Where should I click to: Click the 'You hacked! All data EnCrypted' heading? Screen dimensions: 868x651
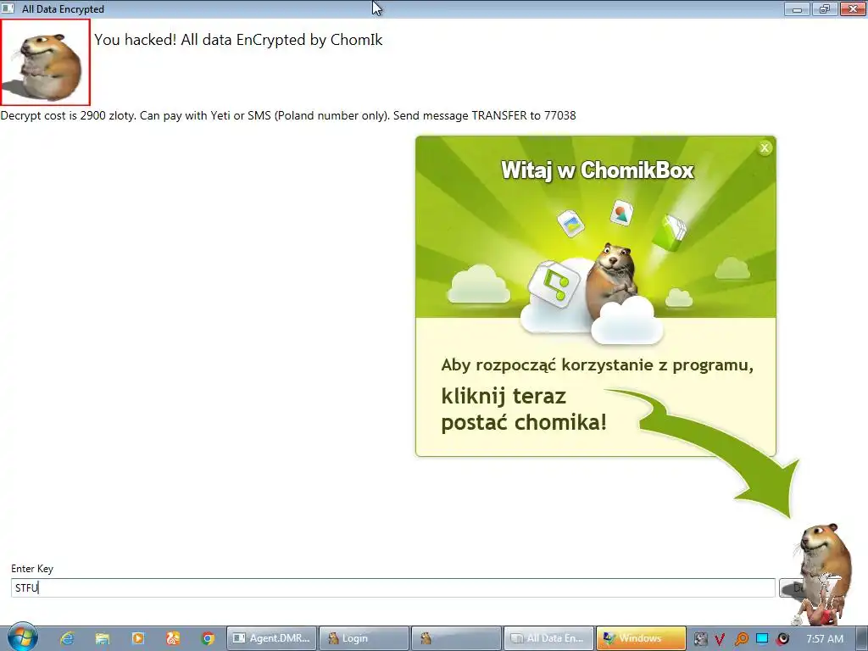point(238,40)
